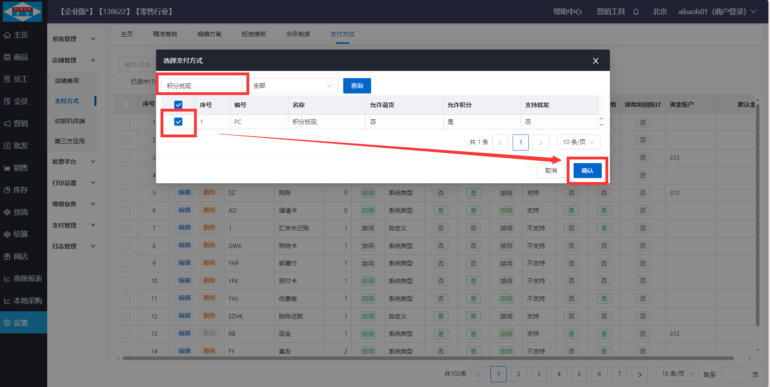The width and height of the screenshot is (770, 387).
Task: Open the 库存 sidebar icon
Action: [7, 190]
